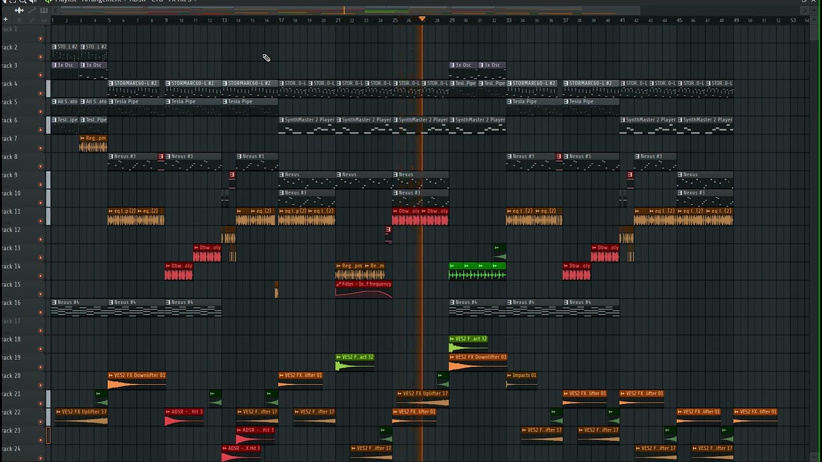
Task: Click bar 17 on the timeline ruler
Action: [x=281, y=21]
